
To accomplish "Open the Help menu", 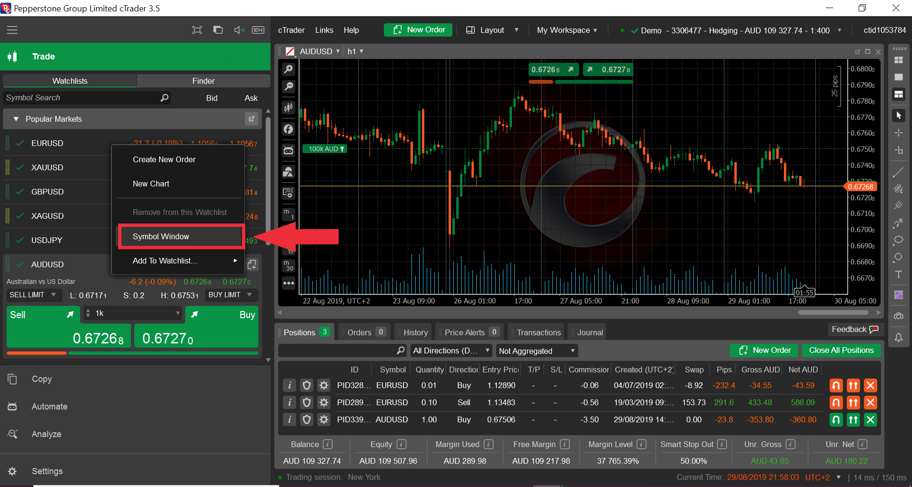I will coord(351,30).
